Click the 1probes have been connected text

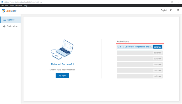pos(62,70)
